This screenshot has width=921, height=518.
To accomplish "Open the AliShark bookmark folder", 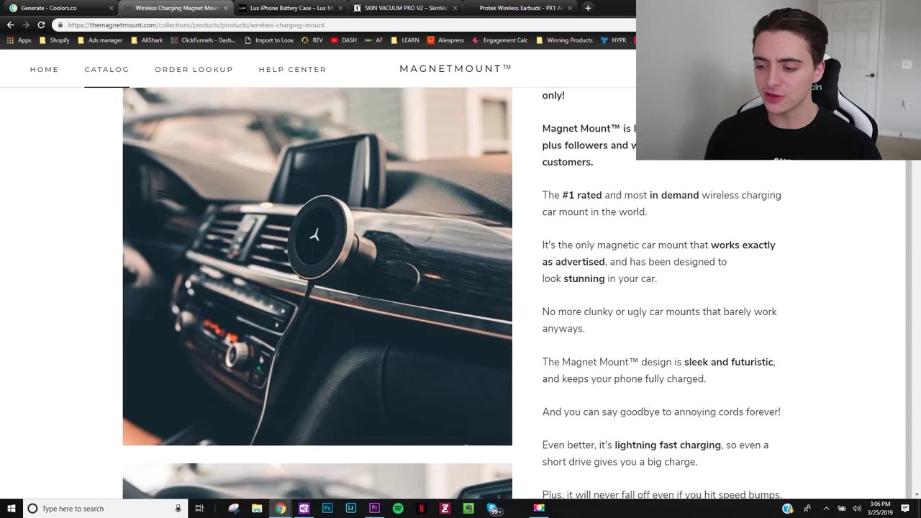I will (x=147, y=40).
